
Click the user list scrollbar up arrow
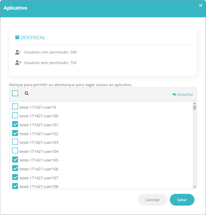click(x=194, y=103)
